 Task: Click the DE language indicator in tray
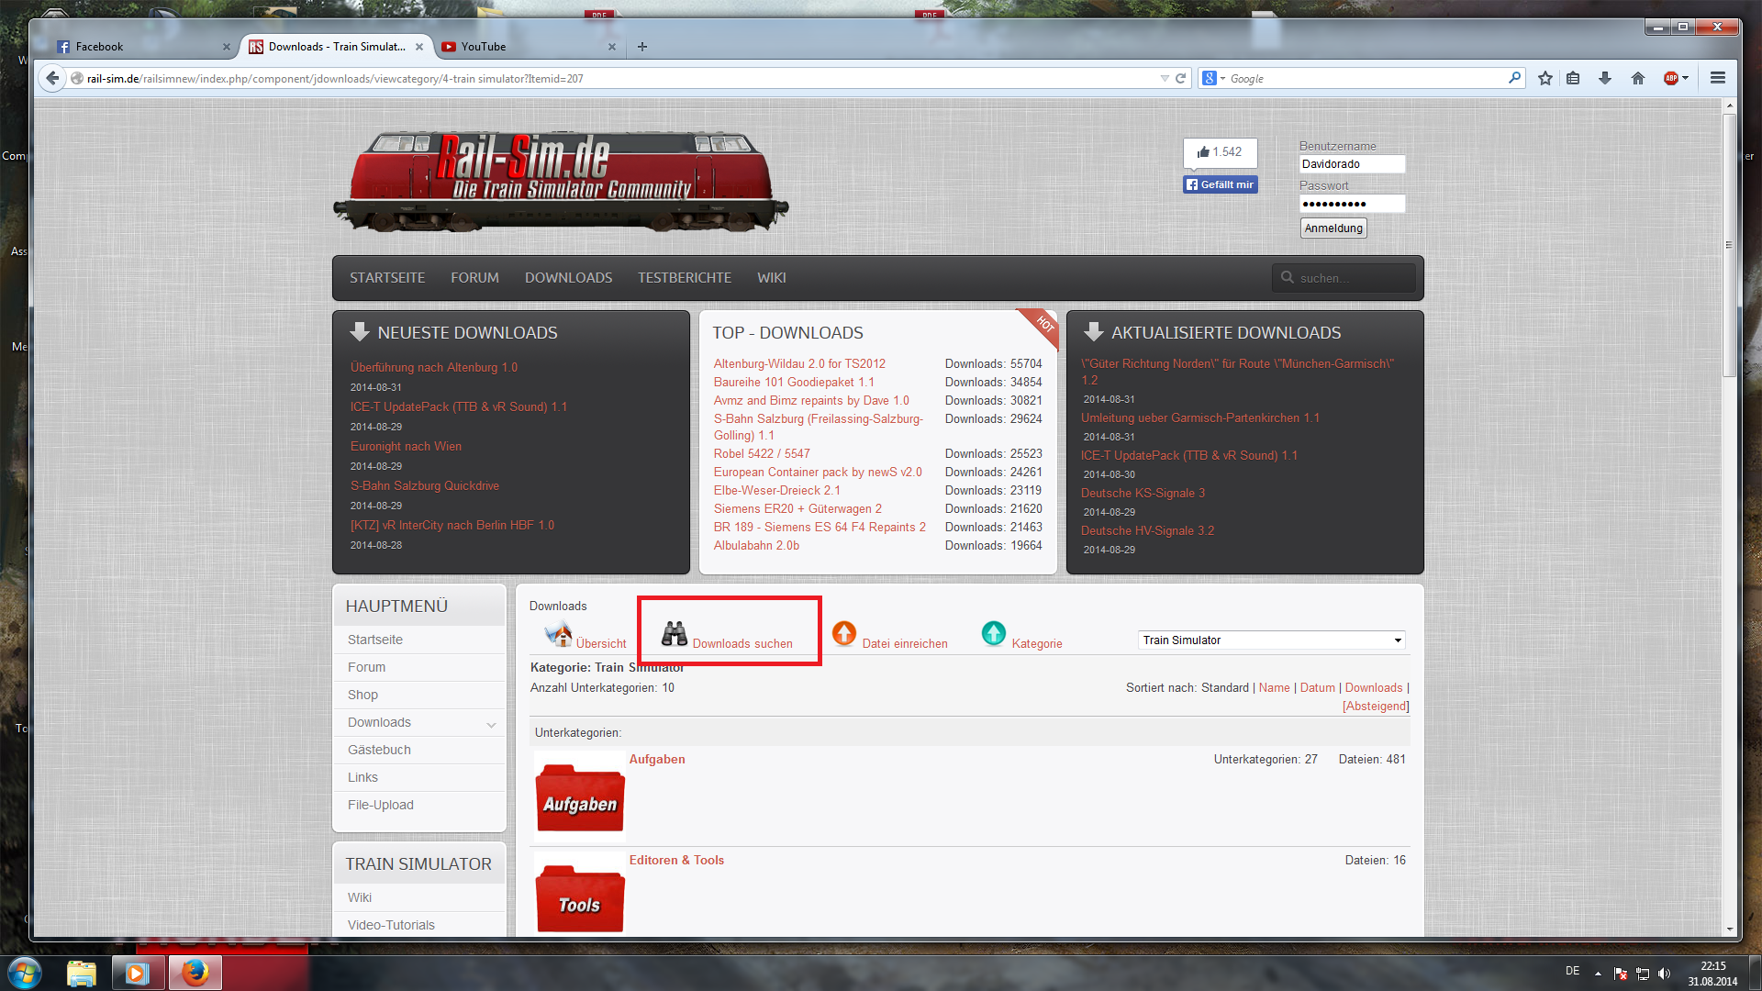click(x=1572, y=971)
